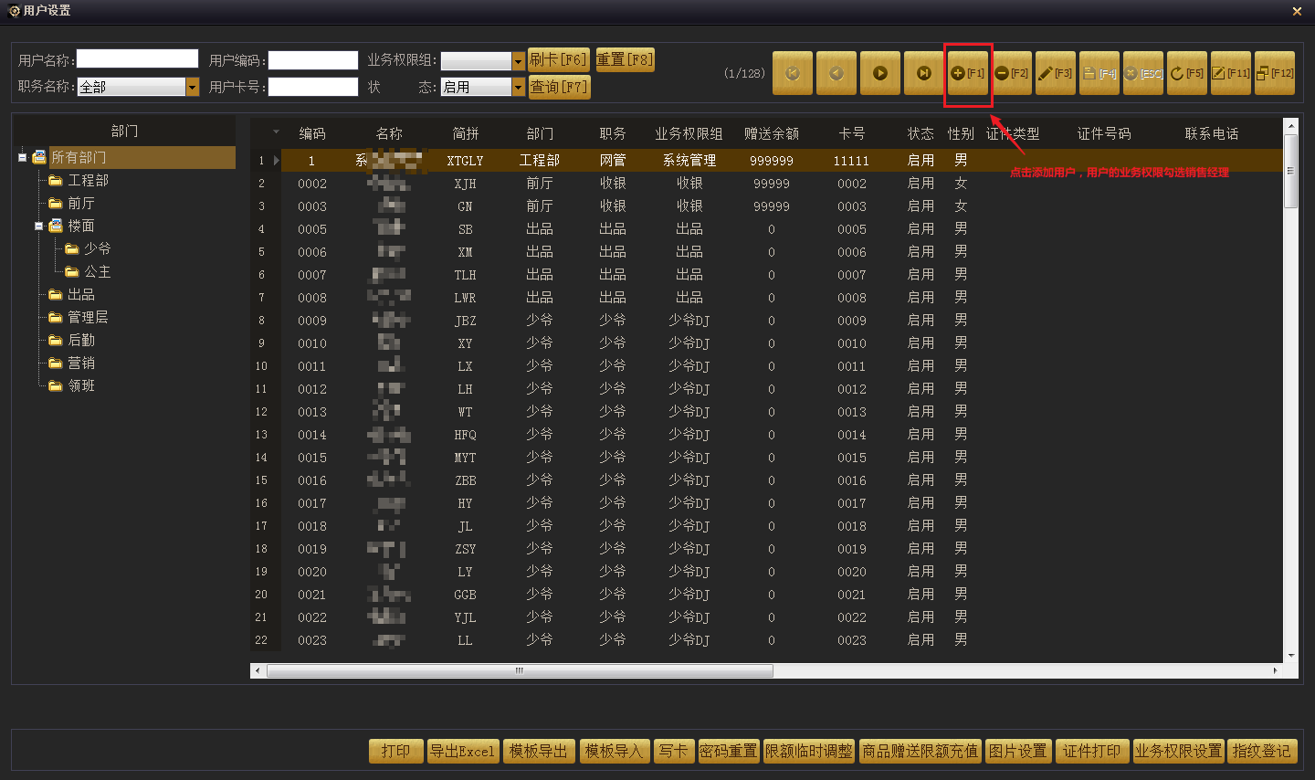The height and width of the screenshot is (780, 1315).
Task: Focus the 用户名称 input field
Action: pyautogui.click(x=137, y=59)
